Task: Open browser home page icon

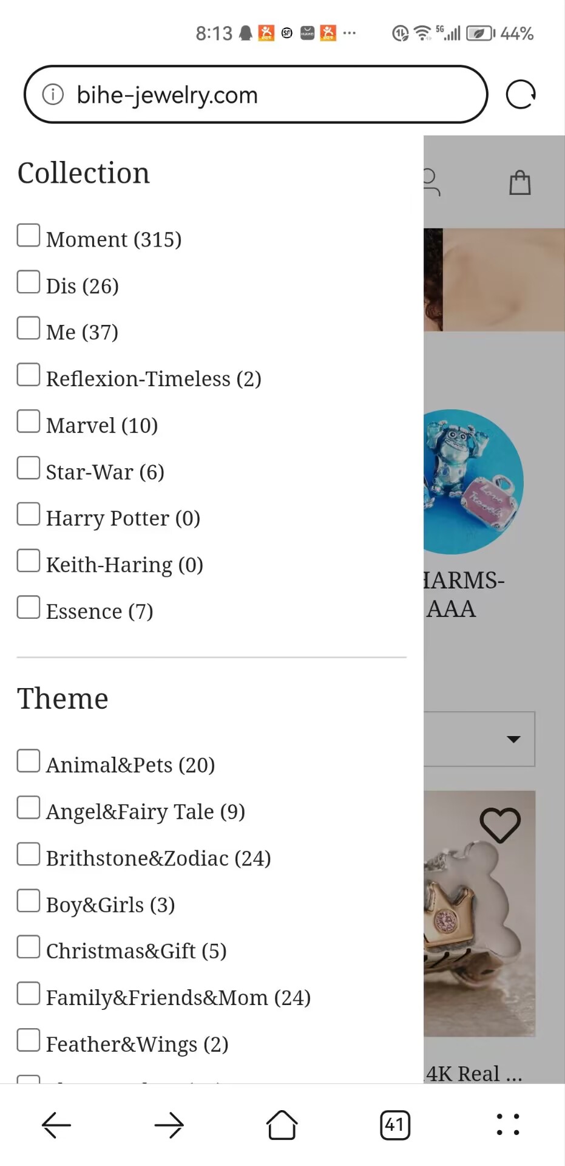Action: [x=282, y=1125]
